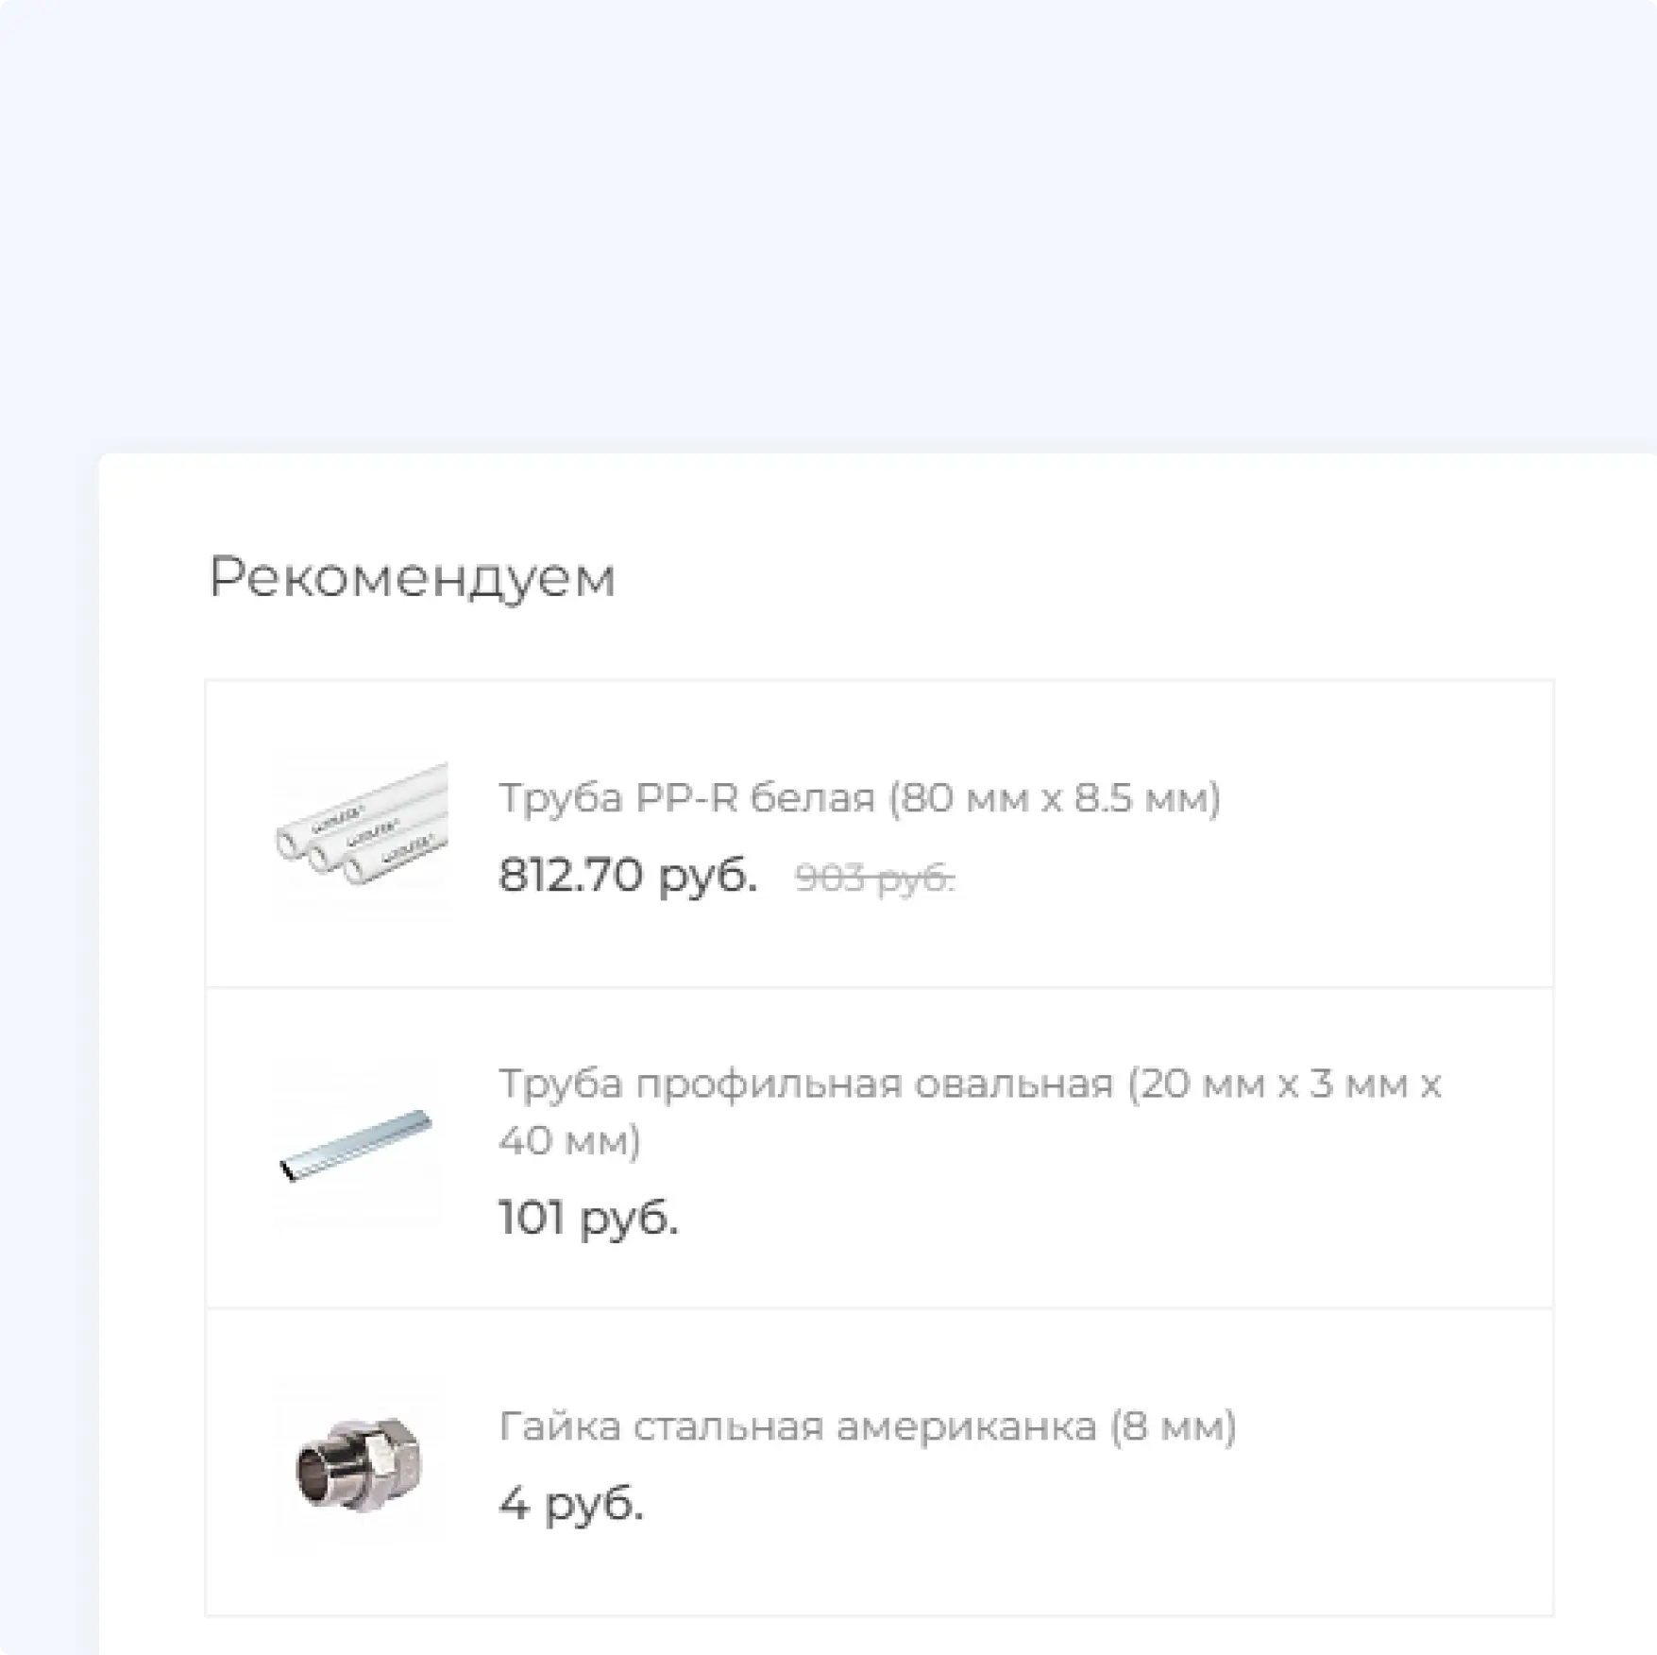Click the (8 мм) size in nut title
The height and width of the screenshot is (1655, 1657).
click(x=1172, y=1426)
